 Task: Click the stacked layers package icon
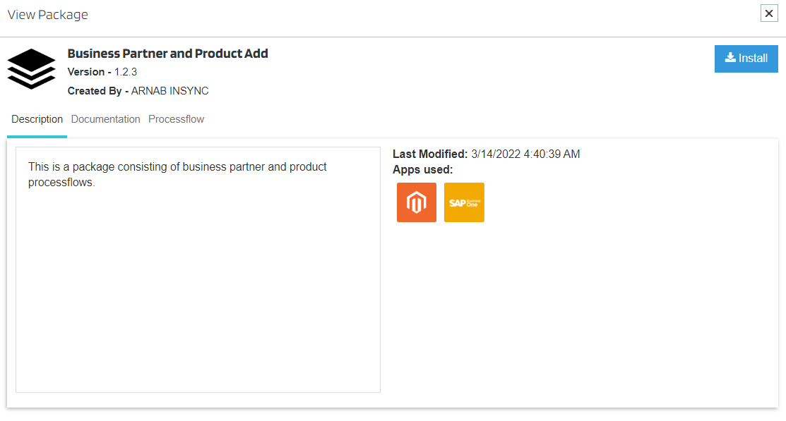pyautogui.click(x=31, y=69)
